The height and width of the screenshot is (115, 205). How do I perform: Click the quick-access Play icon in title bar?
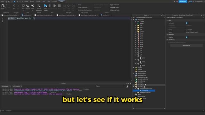[14, 2]
